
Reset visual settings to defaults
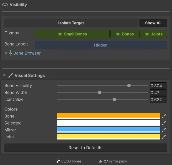coord(85,148)
